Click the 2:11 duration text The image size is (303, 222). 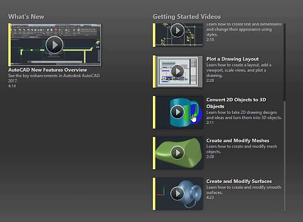pyautogui.click(x=210, y=122)
